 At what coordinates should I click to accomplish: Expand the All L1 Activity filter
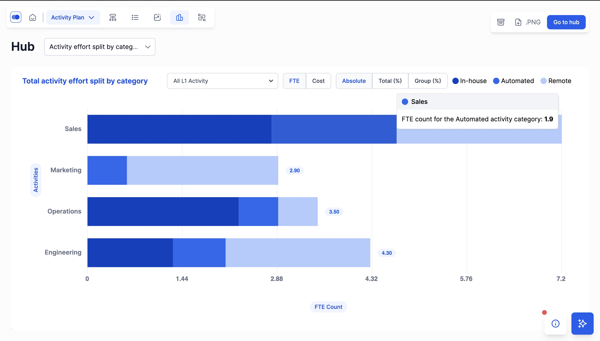click(222, 81)
